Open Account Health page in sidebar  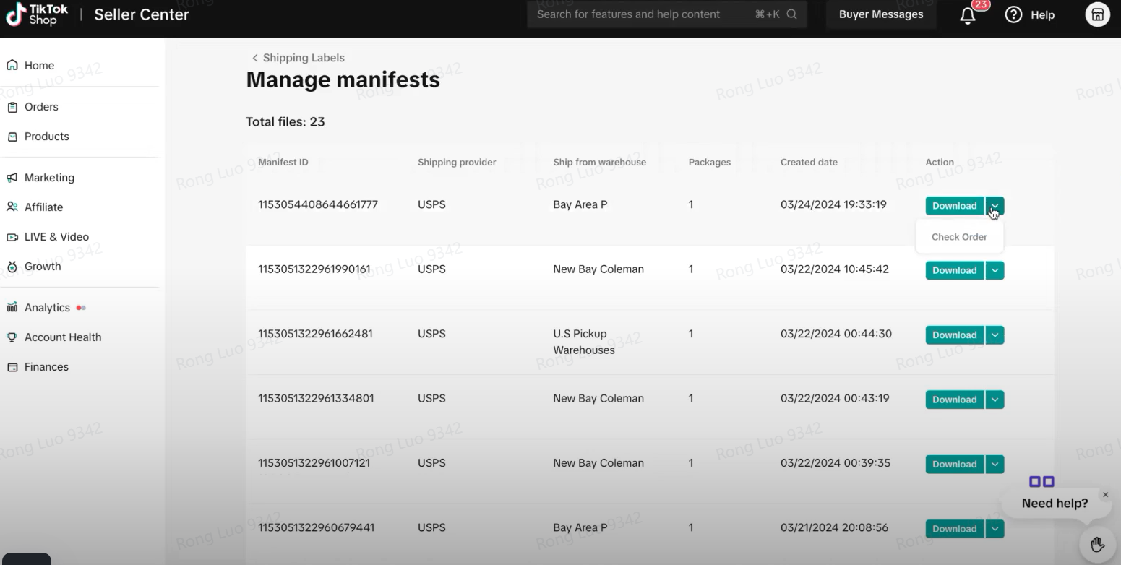coord(62,337)
